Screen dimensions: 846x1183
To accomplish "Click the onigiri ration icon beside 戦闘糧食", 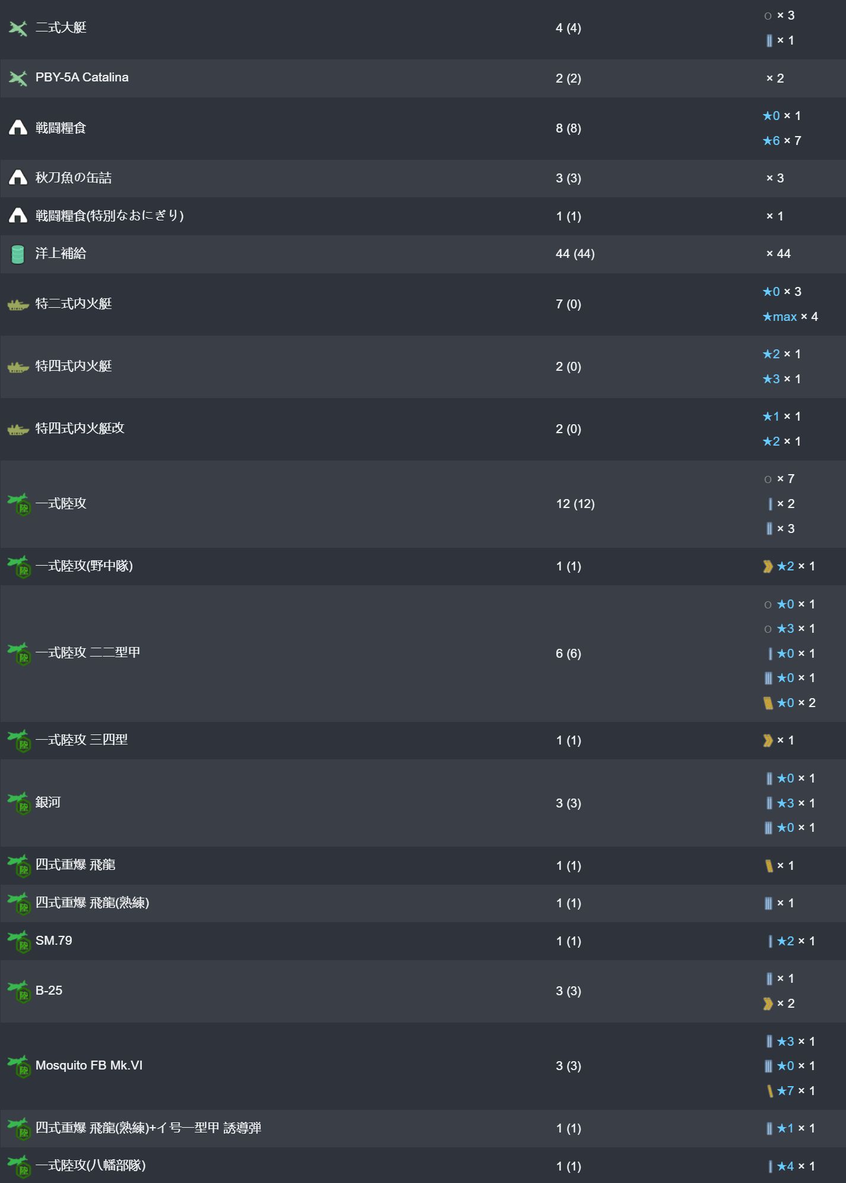I will (x=18, y=128).
